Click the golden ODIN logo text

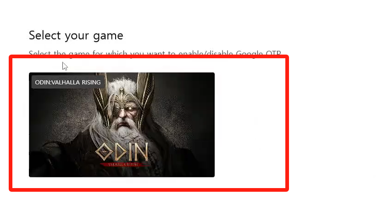(x=122, y=152)
